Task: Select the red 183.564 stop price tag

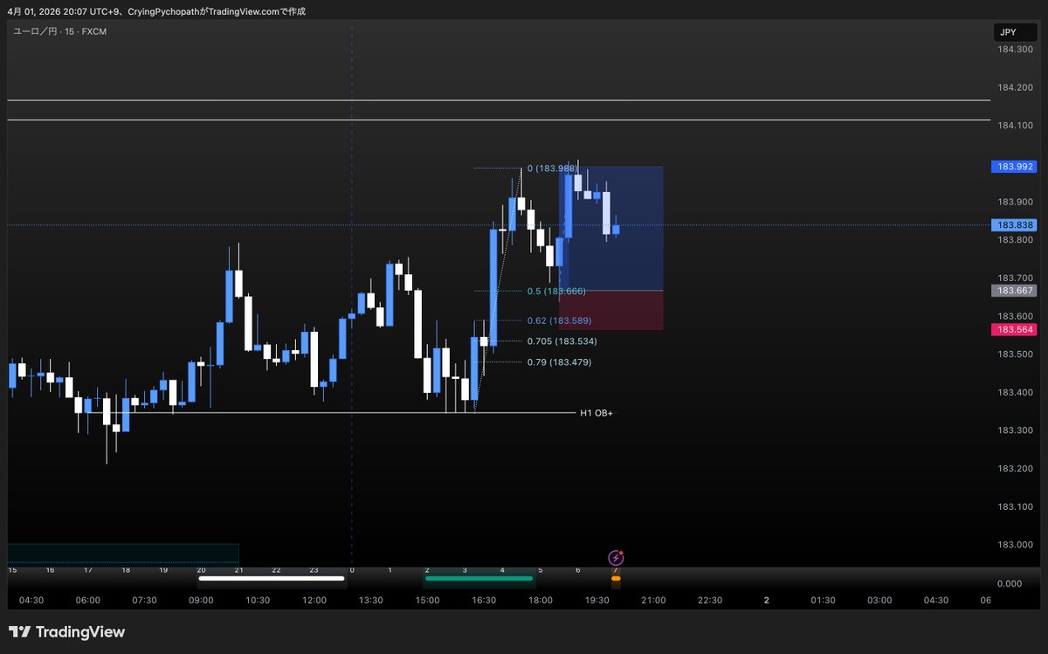Action: click(x=1016, y=329)
